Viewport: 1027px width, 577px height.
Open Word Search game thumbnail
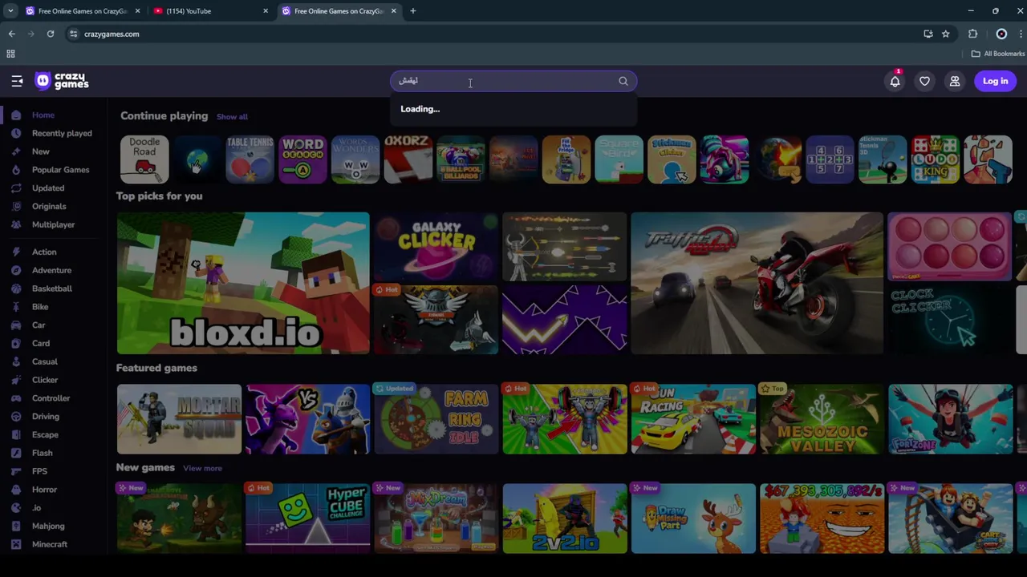[x=302, y=159]
